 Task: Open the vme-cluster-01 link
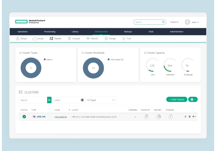click(x=61, y=117)
